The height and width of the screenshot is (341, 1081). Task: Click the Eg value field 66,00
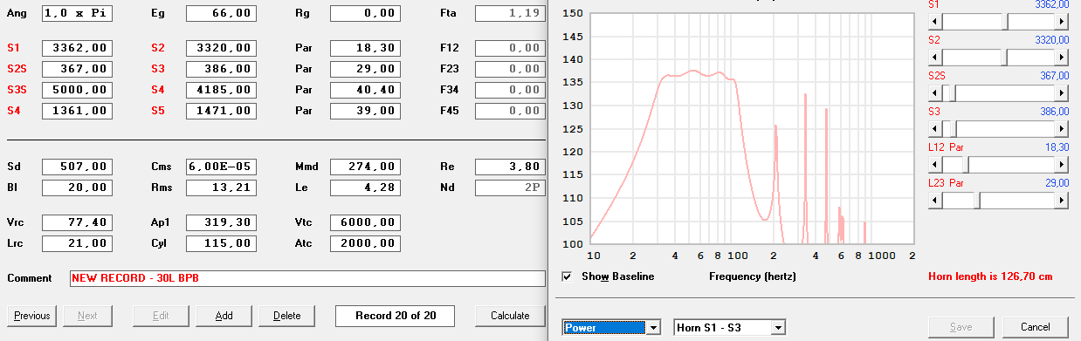(221, 14)
